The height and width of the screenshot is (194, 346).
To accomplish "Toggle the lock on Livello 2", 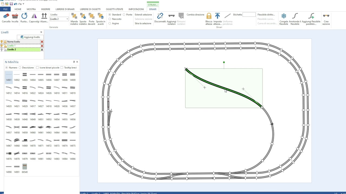I will (5, 50).
